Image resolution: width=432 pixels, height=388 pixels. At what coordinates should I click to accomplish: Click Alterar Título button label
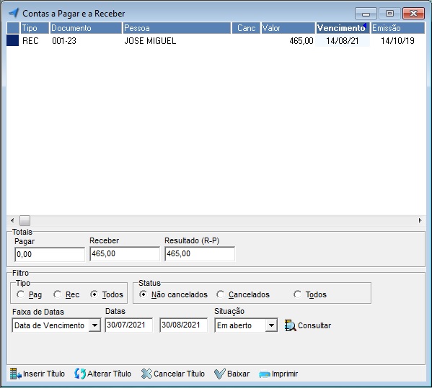[109, 374]
